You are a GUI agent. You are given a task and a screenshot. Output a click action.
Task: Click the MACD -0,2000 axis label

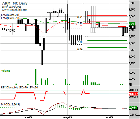click(133, 114)
